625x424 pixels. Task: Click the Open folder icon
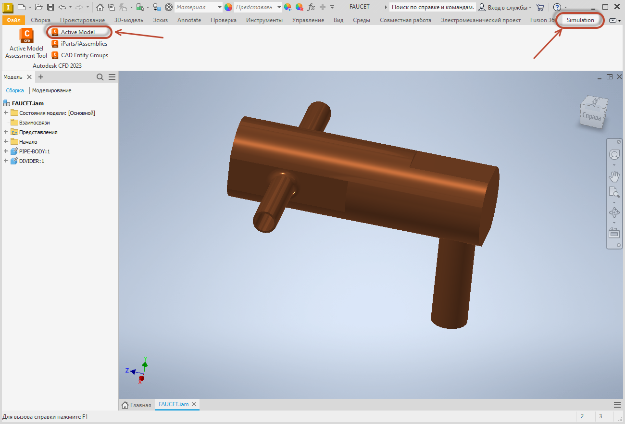(39, 7)
